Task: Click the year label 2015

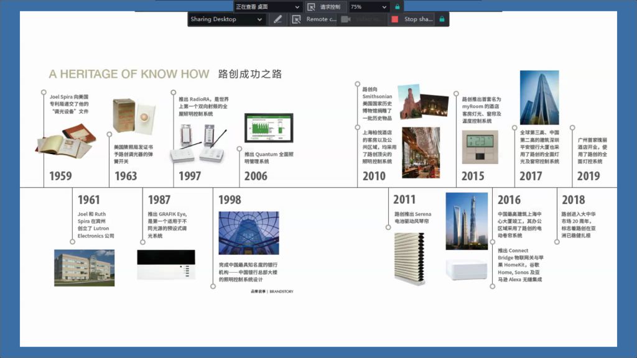Action: click(473, 176)
